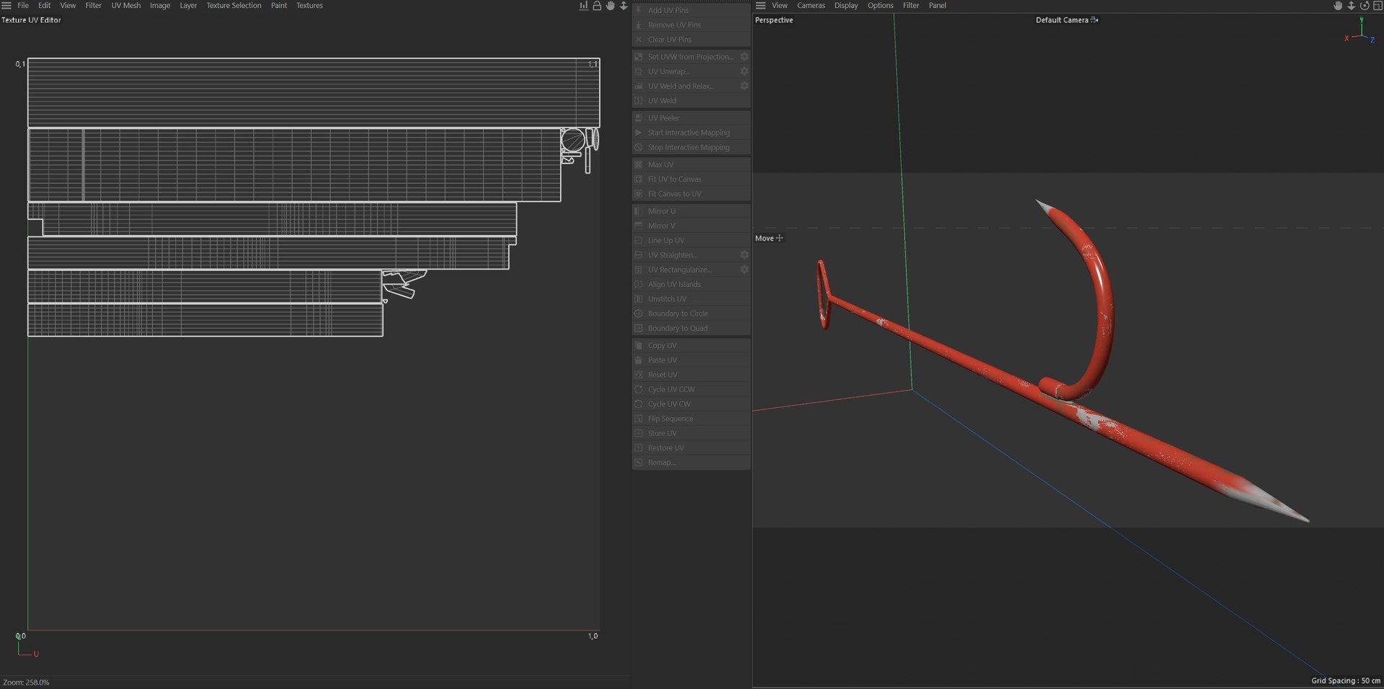The height and width of the screenshot is (689, 1384).
Task: Click the histogram bars icon in UV editor
Action: click(583, 6)
